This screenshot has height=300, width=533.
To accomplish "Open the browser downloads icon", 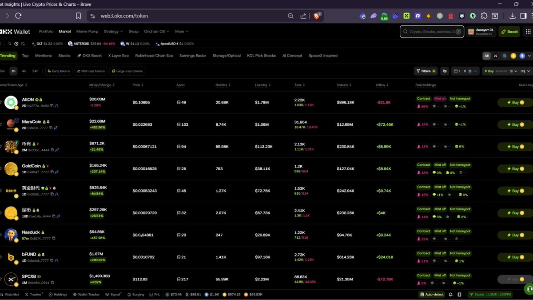I will pyautogui.click(x=512, y=16).
